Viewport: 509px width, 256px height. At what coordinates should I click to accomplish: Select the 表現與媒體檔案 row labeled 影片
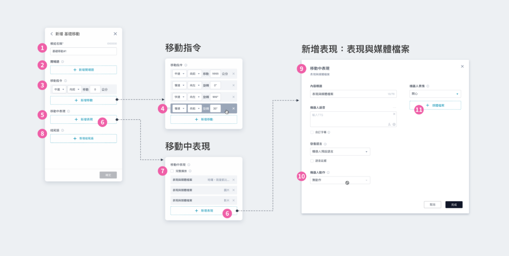coord(204,200)
